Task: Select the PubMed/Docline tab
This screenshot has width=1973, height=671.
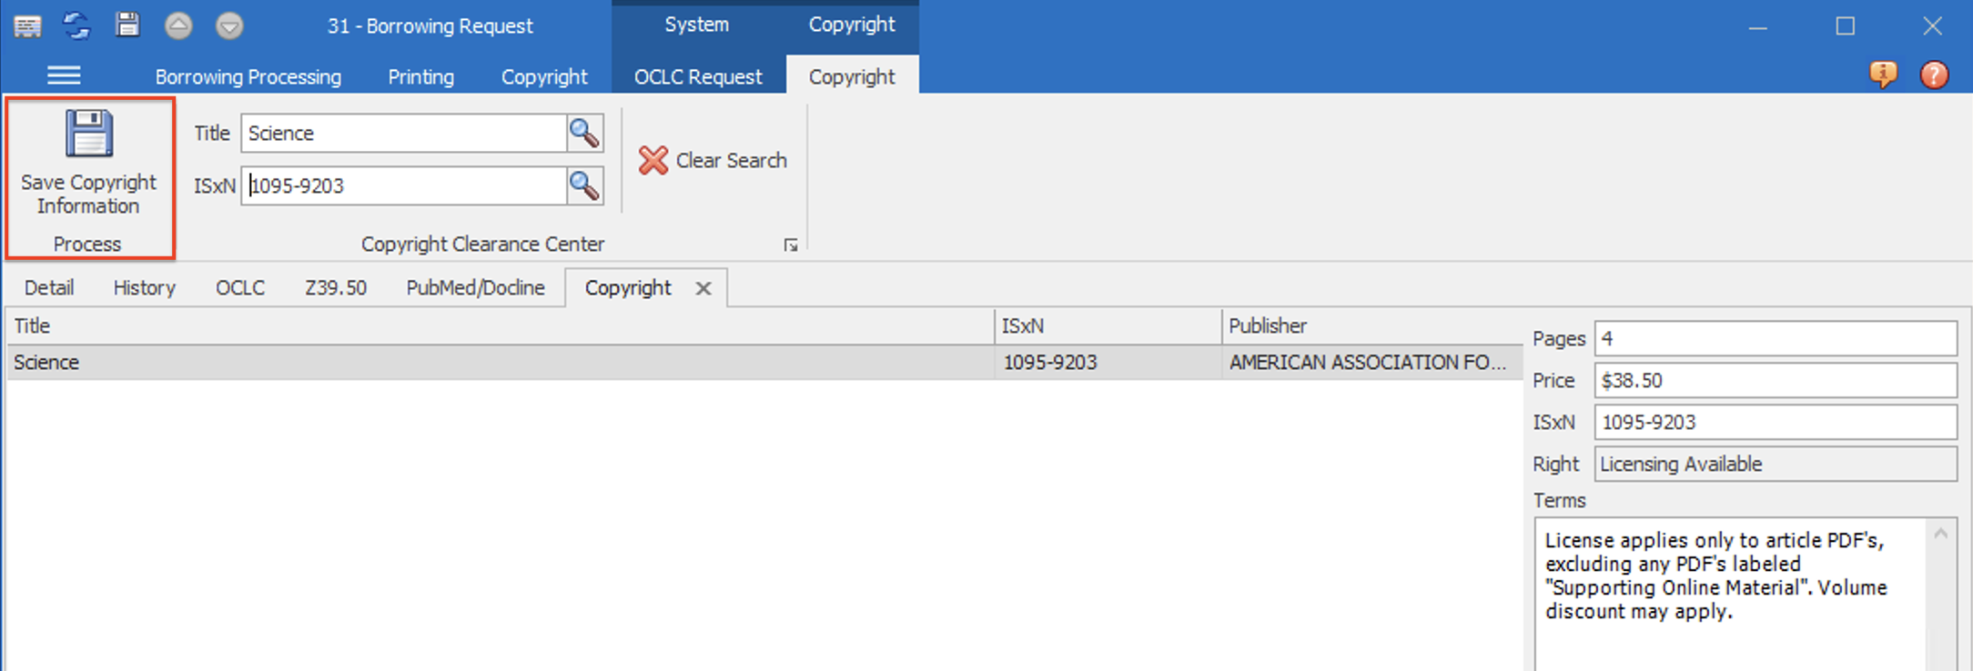Action: point(475,288)
